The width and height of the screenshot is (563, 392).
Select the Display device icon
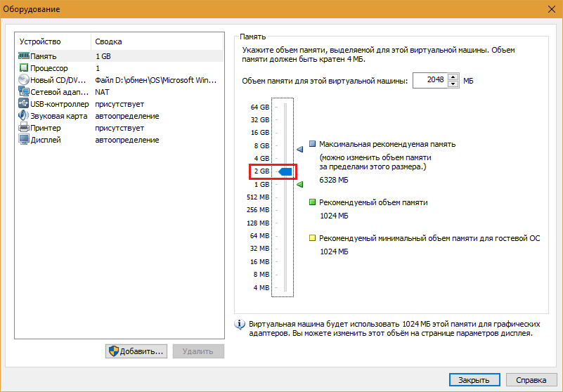[23, 140]
